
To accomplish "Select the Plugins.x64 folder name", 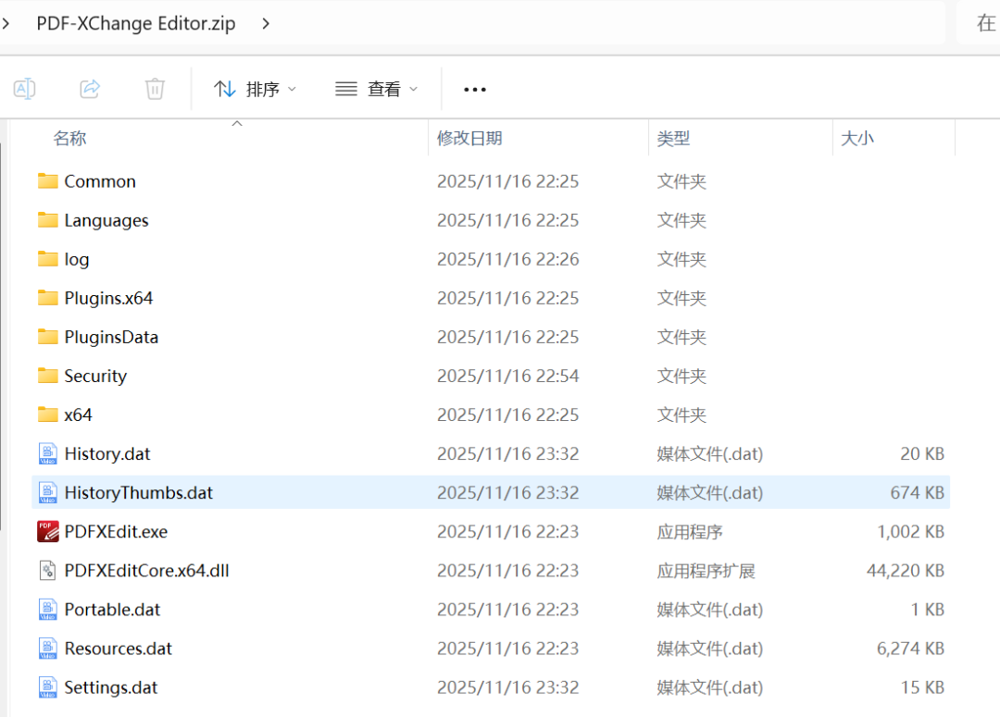I will pyautogui.click(x=108, y=298).
